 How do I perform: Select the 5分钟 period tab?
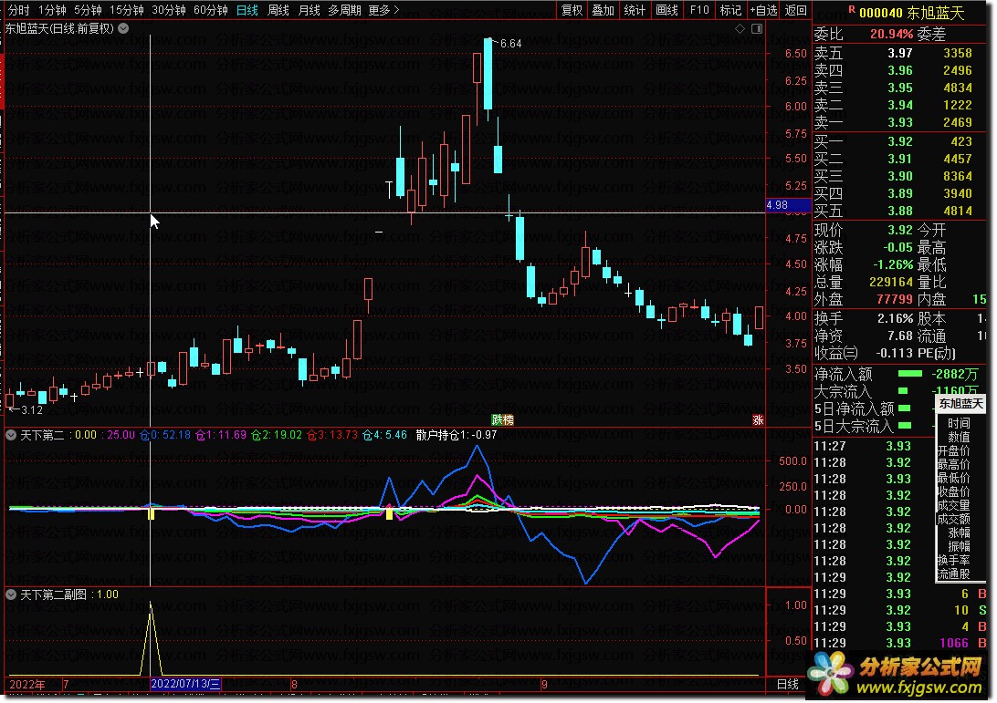pyautogui.click(x=88, y=10)
